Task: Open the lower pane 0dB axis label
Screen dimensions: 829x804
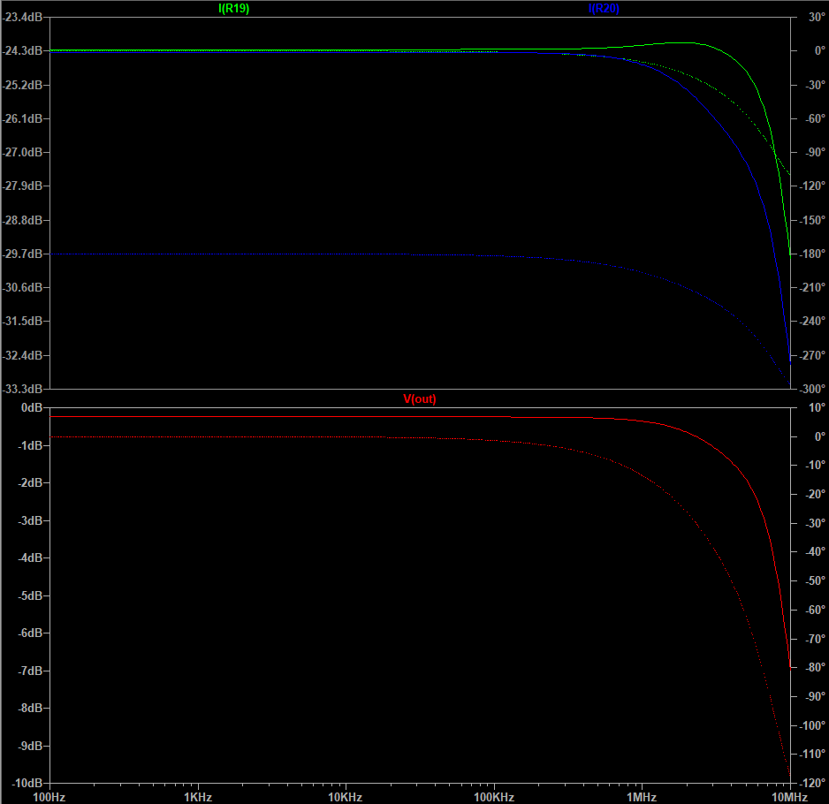Action: pos(31,408)
